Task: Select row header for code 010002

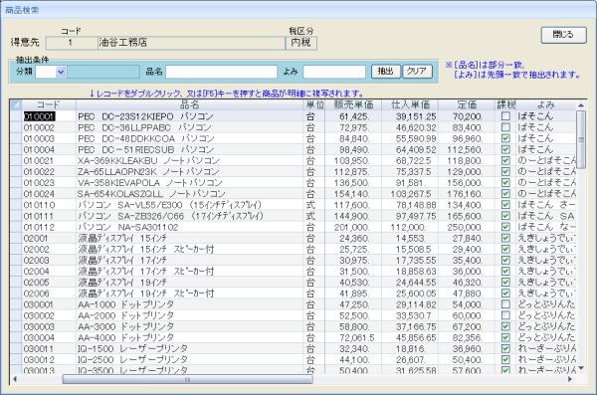Action: pyautogui.click(x=16, y=127)
